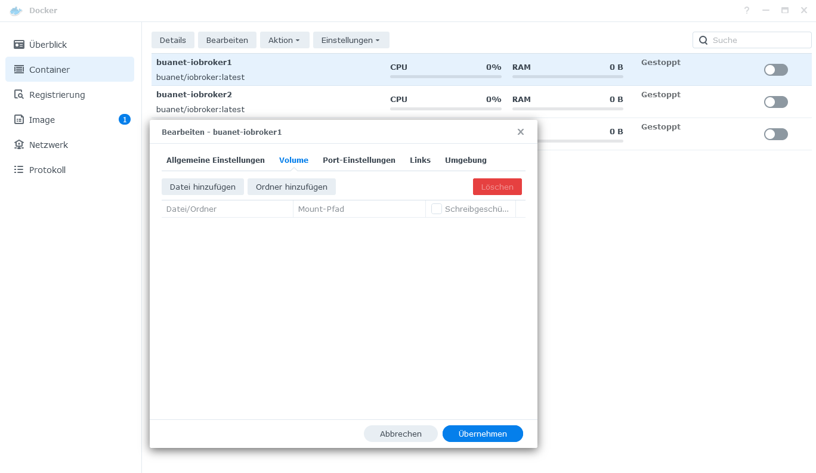Click the blue Image notification badge

click(124, 120)
